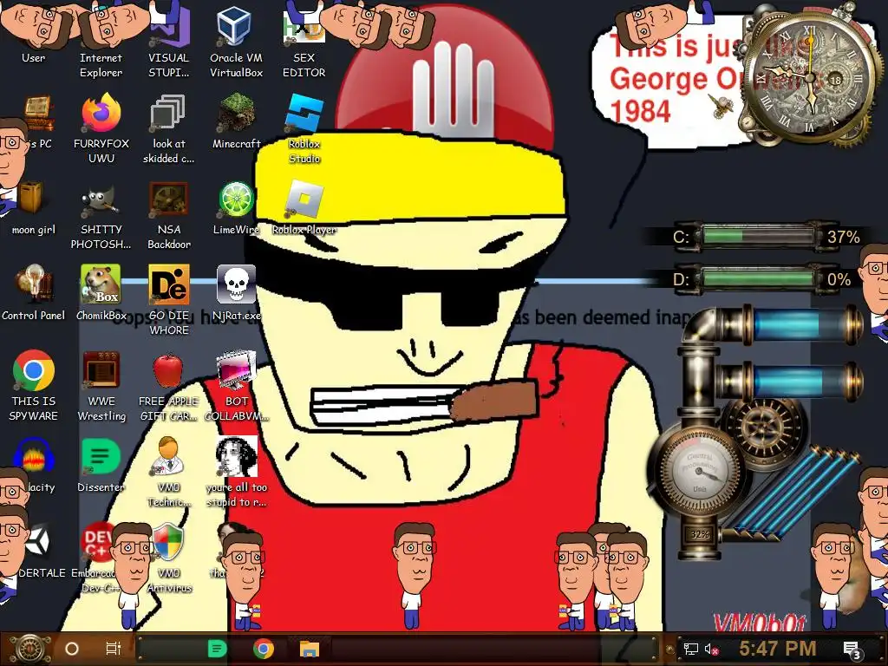The image size is (888, 666).
Task: Open Cortana search circle on taskbar
Action: pos(72,649)
